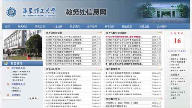Image resolution: width=192 pixels, height=108 pixels.
Task: Open the 教学成果 navigation item
Action: (92, 26)
